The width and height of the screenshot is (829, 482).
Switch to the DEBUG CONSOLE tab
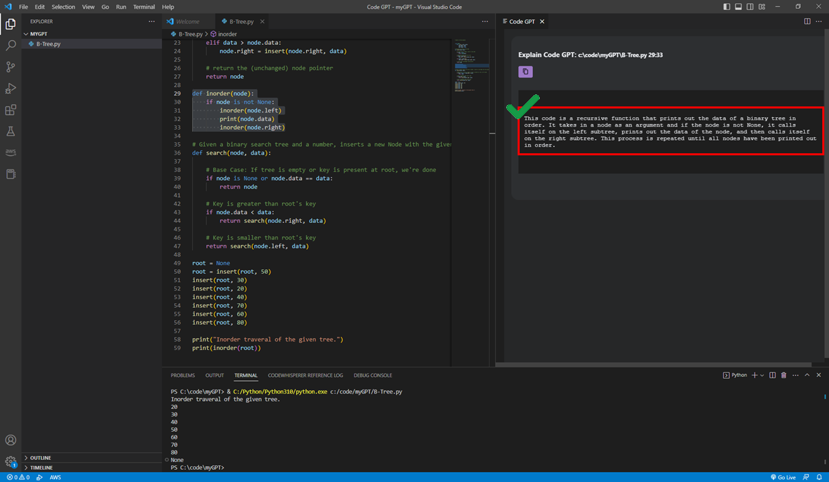coord(373,376)
